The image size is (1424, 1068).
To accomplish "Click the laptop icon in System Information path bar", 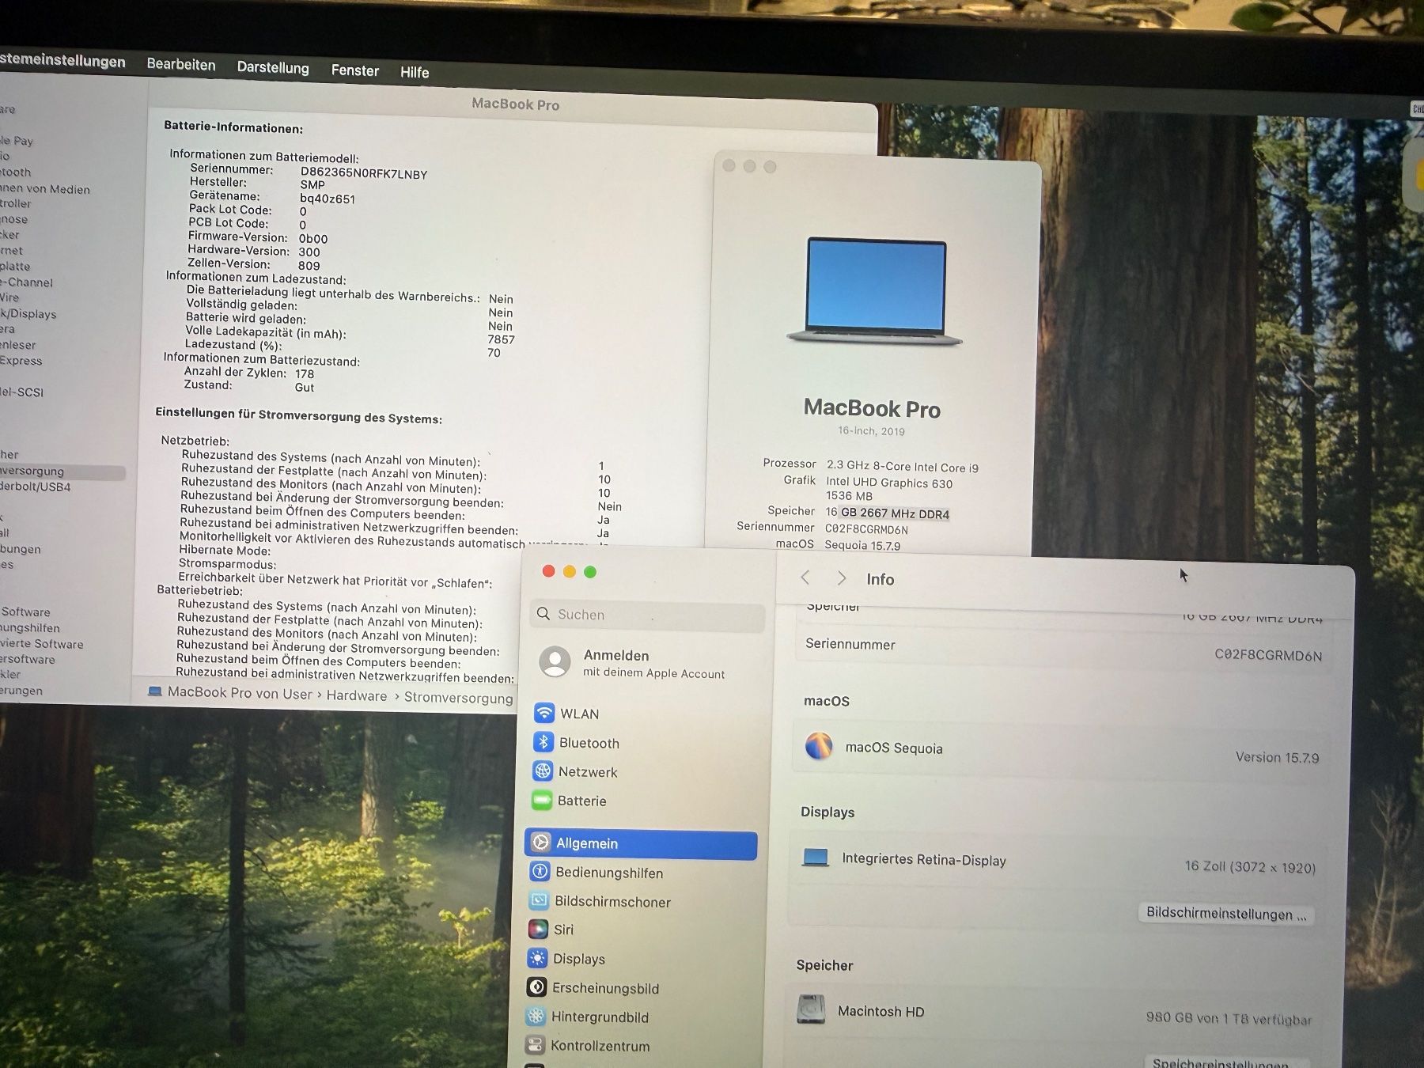I will point(155,691).
